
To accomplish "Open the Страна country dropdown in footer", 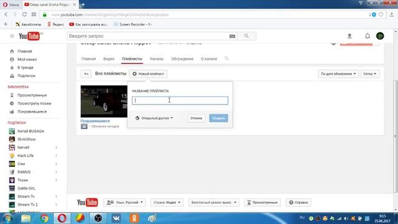I will click(167, 202).
